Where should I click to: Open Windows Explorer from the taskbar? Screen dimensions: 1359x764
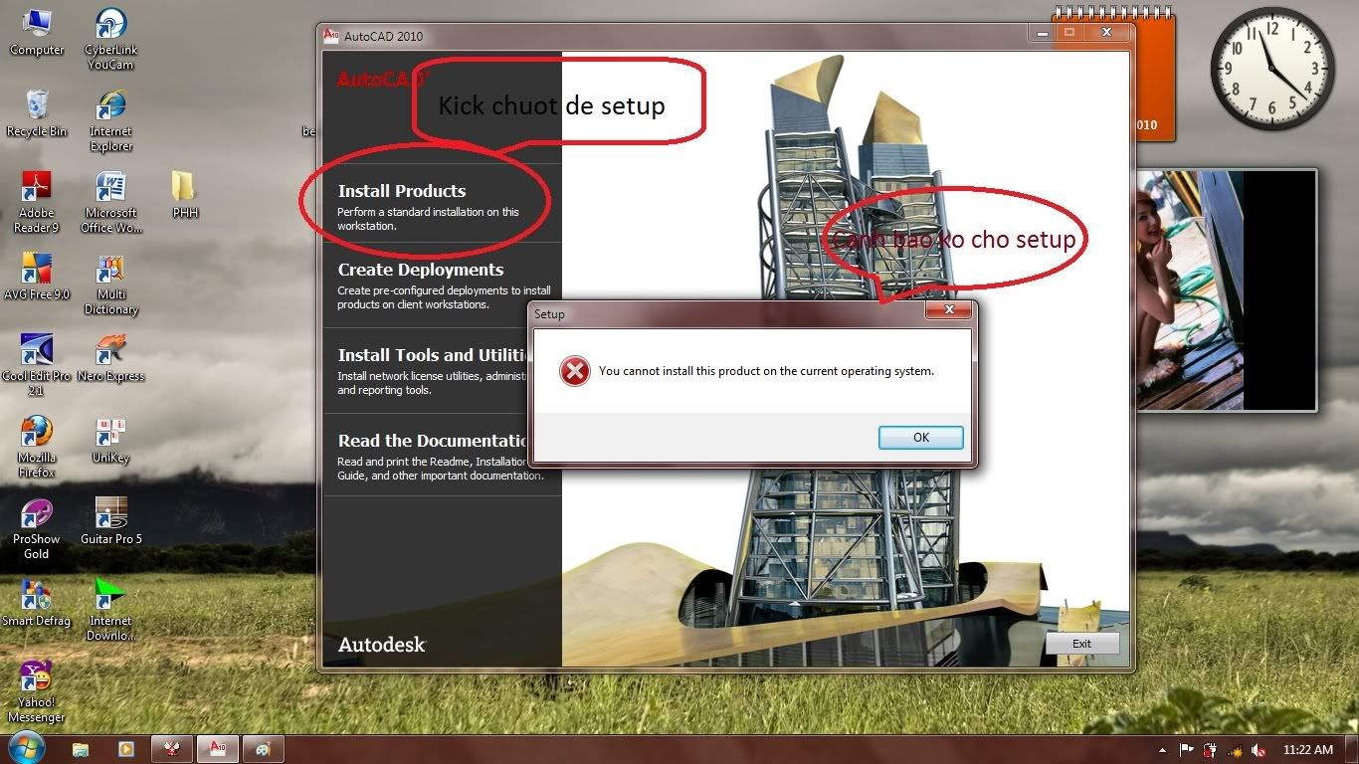coord(81,749)
